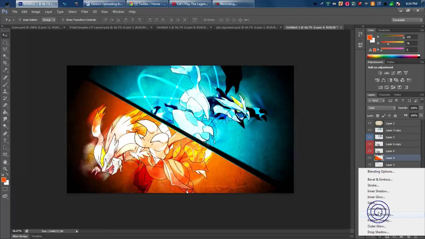Open the Fill slider dropdown arrow

421,116
